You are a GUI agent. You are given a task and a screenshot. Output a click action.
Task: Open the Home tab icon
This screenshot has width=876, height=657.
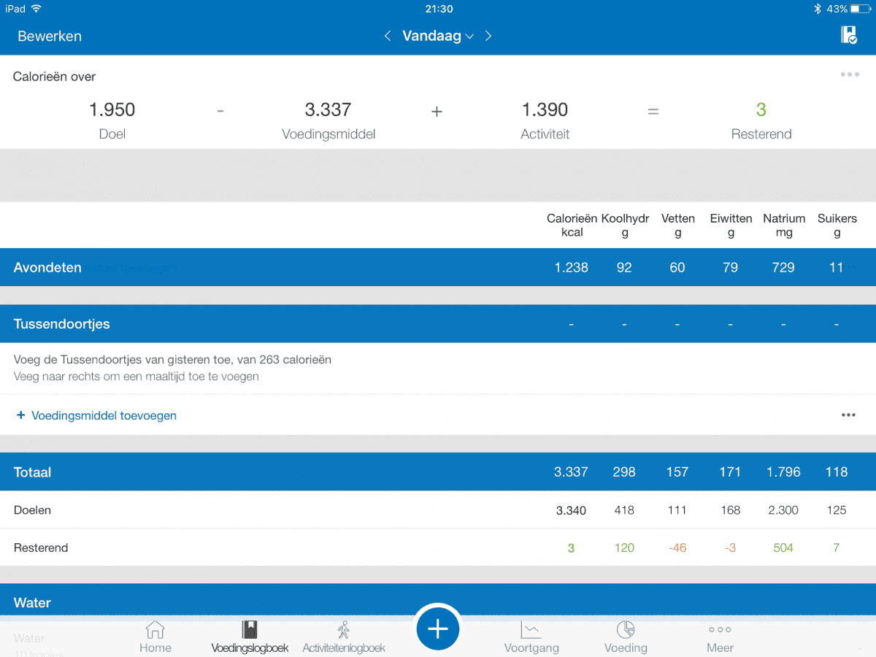click(155, 637)
